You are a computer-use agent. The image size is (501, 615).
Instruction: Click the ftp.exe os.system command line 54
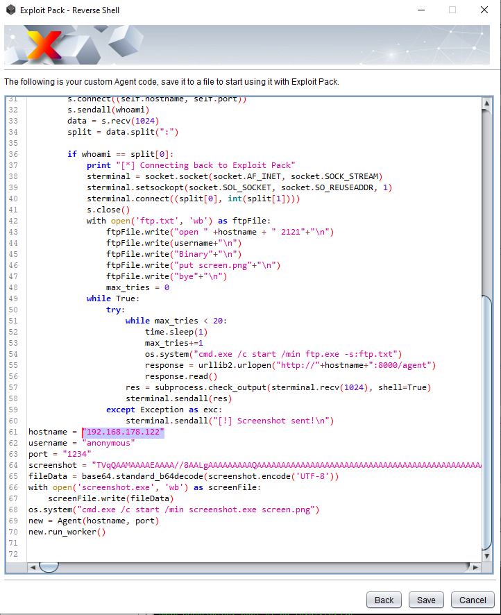tap(273, 354)
